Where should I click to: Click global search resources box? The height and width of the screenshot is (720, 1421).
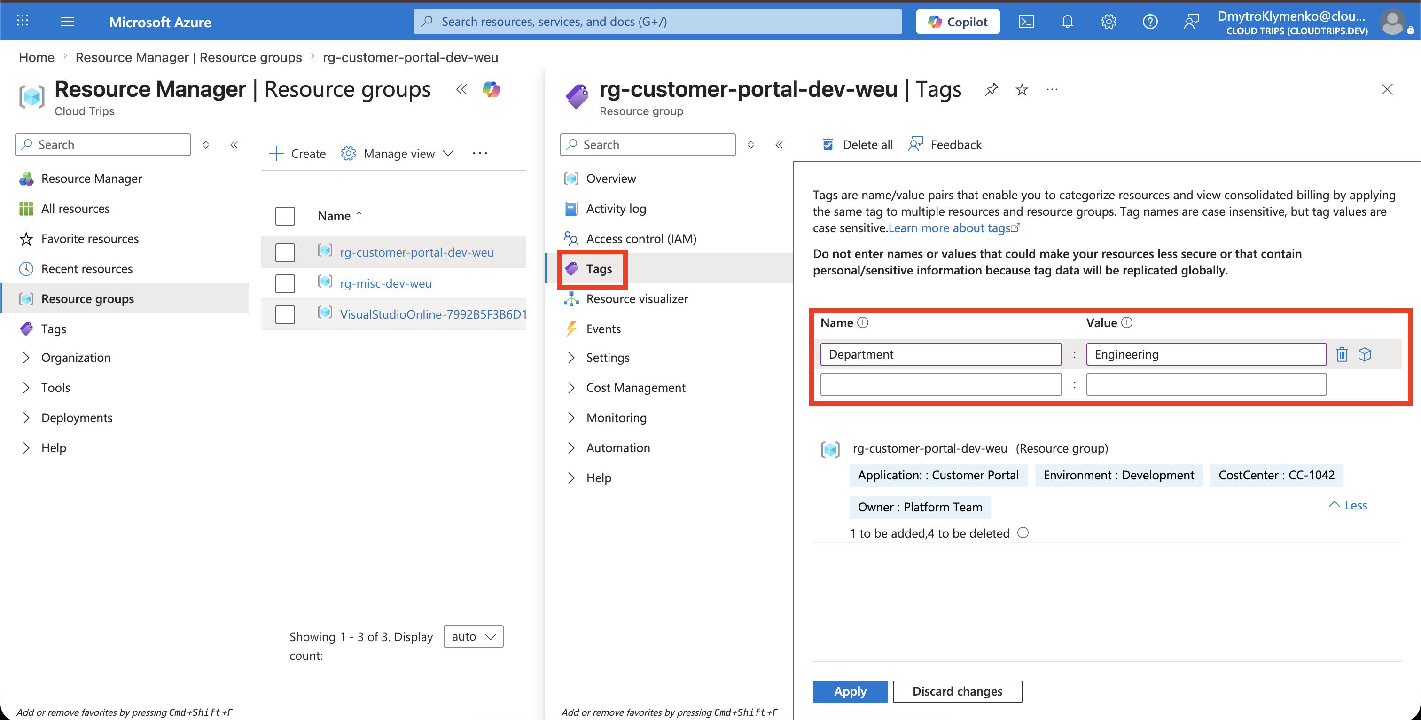[x=657, y=22]
